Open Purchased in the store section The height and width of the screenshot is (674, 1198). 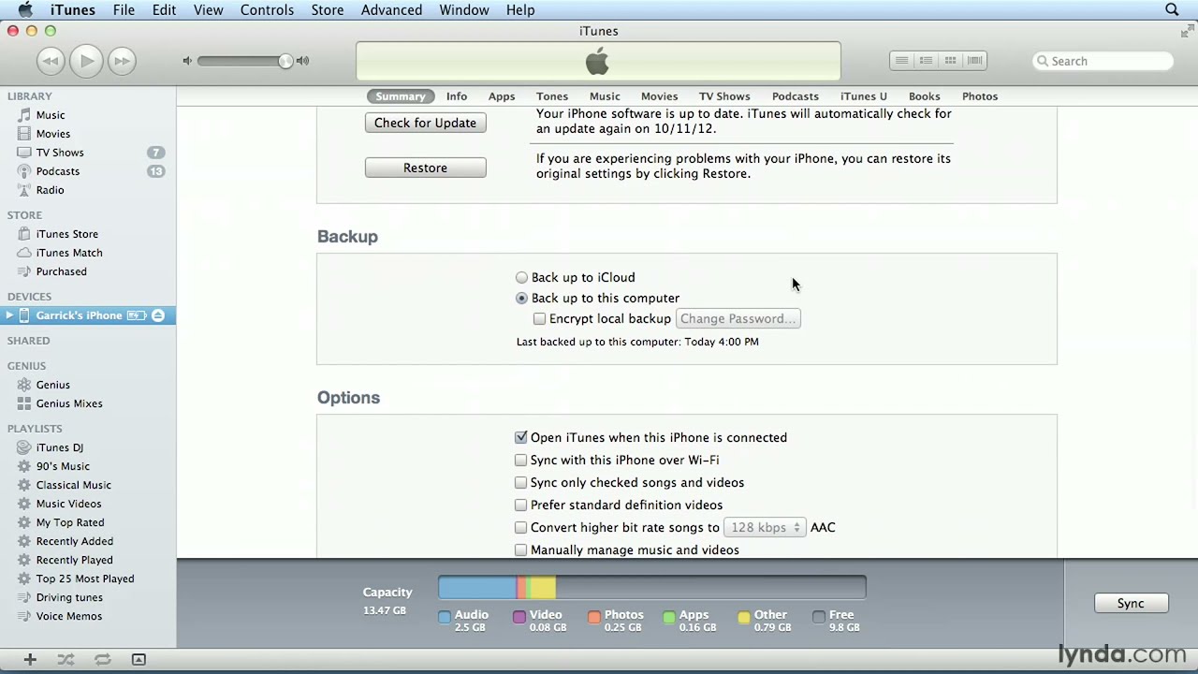[x=62, y=271]
